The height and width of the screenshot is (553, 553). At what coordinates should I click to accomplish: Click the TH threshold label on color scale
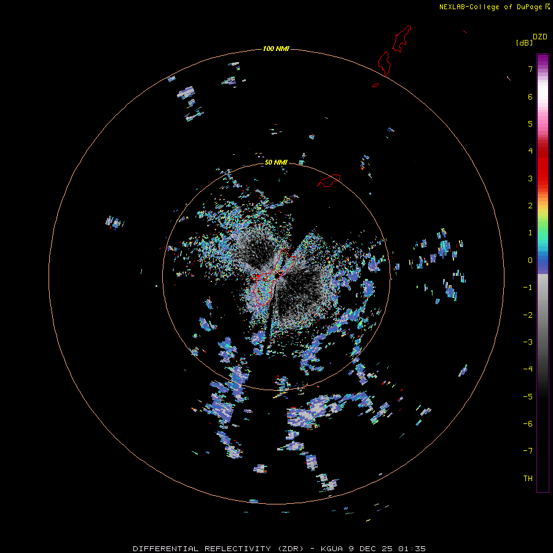[x=528, y=479]
